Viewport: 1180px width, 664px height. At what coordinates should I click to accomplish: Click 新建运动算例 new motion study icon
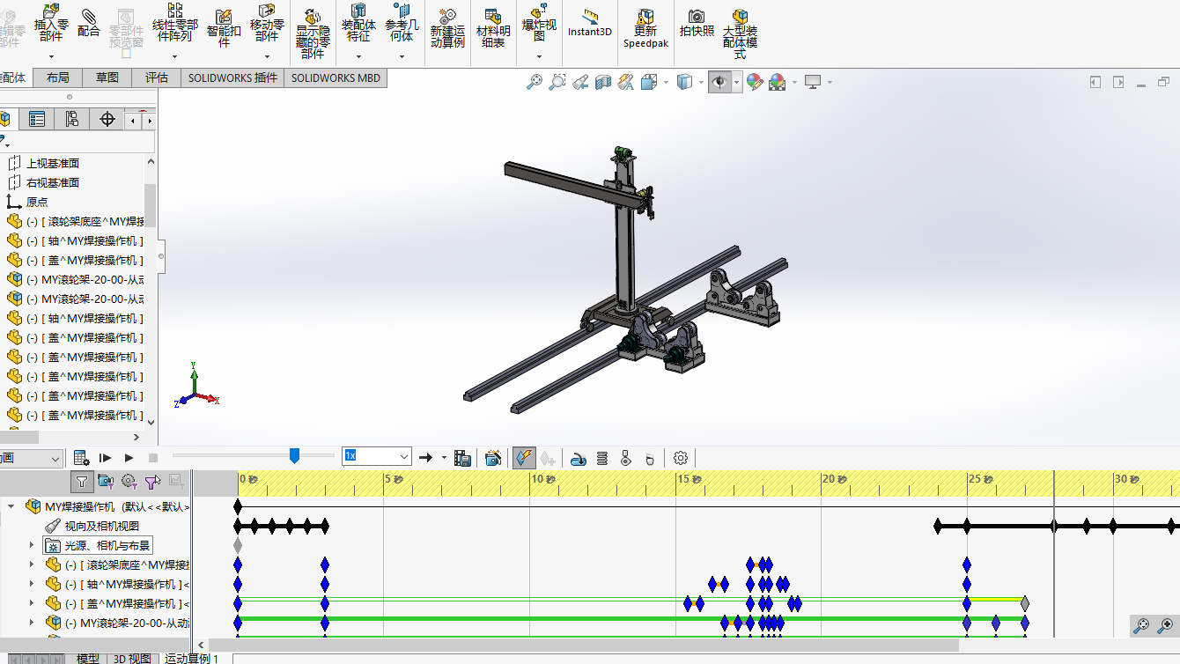click(x=447, y=26)
